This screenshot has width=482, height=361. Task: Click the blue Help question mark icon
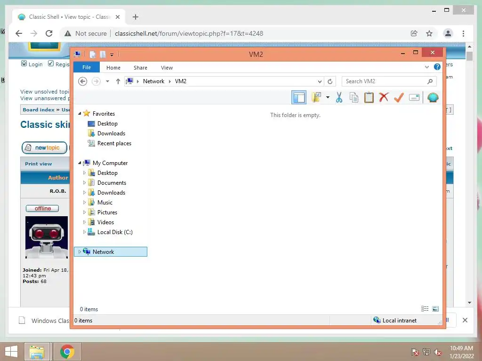point(437,67)
